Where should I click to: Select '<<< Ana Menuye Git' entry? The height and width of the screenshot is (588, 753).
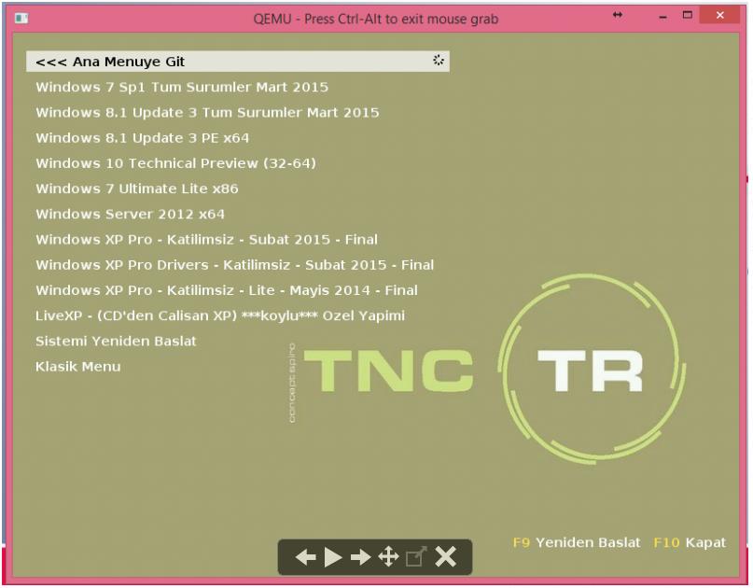click(x=238, y=62)
